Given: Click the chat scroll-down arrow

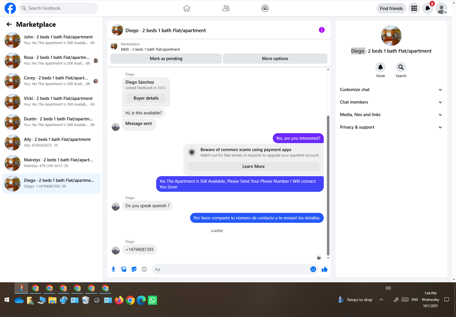Looking at the screenshot, I should [x=328, y=258].
